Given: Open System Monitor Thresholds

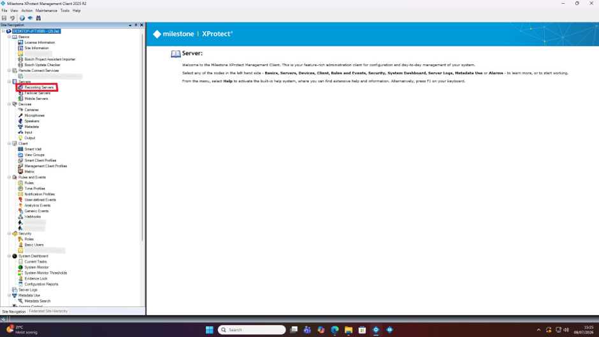Looking at the screenshot, I should 46,273.
